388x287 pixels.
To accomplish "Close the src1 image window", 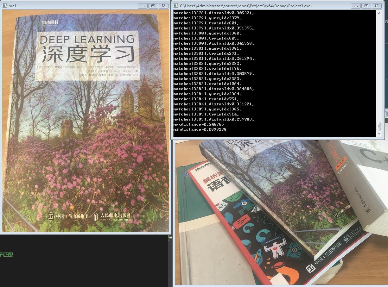I will click(x=164, y=6).
